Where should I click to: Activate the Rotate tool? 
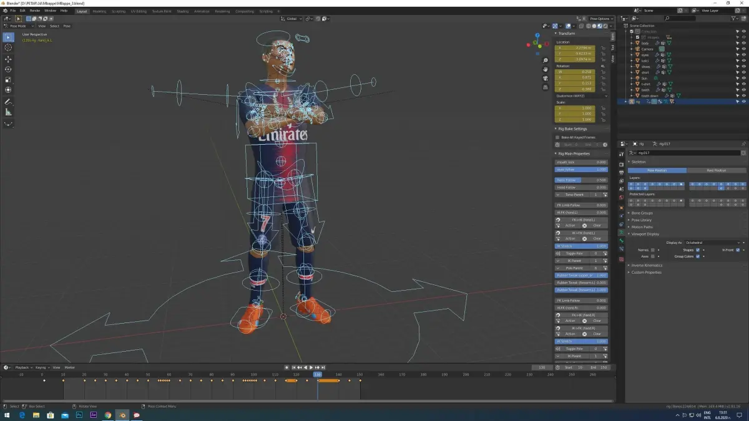[8, 69]
